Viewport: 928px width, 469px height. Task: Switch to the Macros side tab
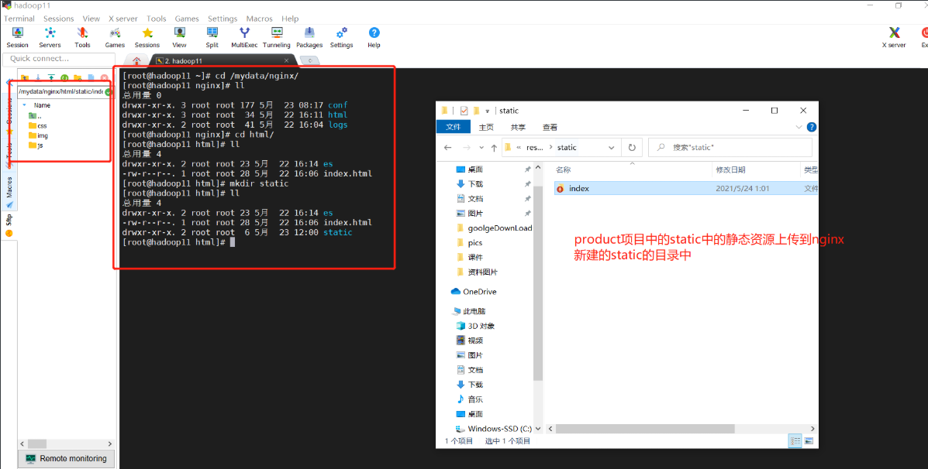click(9, 192)
